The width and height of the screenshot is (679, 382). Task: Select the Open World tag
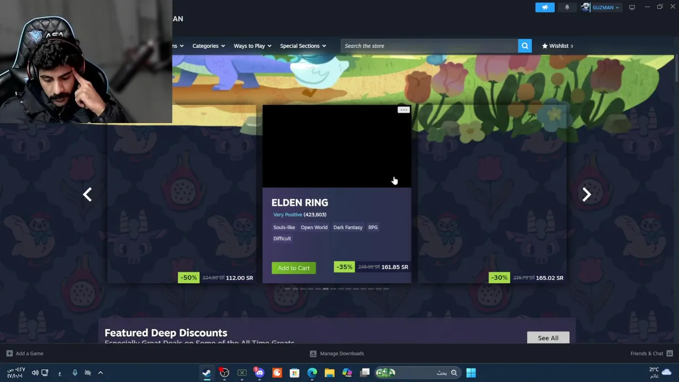[314, 227]
